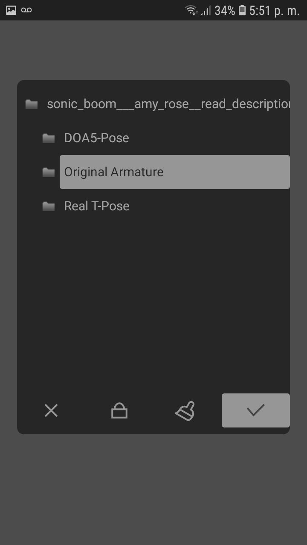The height and width of the screenshot is (545, 307).
Task: Tap the X cancel icon
Action: click(51, 411)
